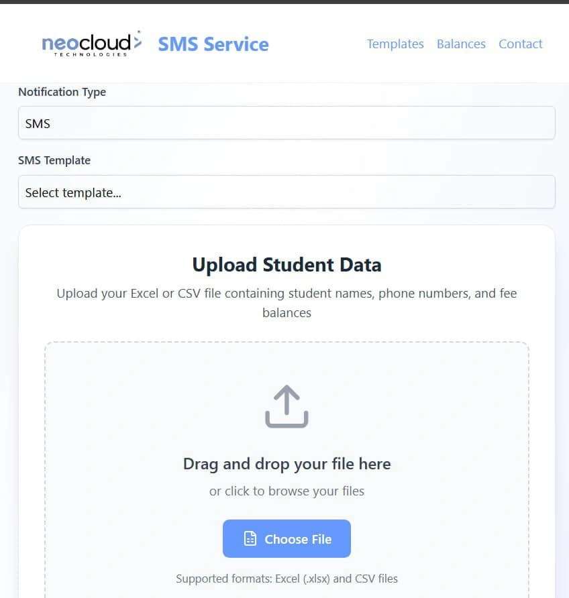Click the "Drag and drop your file here" text
Image resolution: width=569 pixels, height=598 pixels.
(x=287, y=464)
